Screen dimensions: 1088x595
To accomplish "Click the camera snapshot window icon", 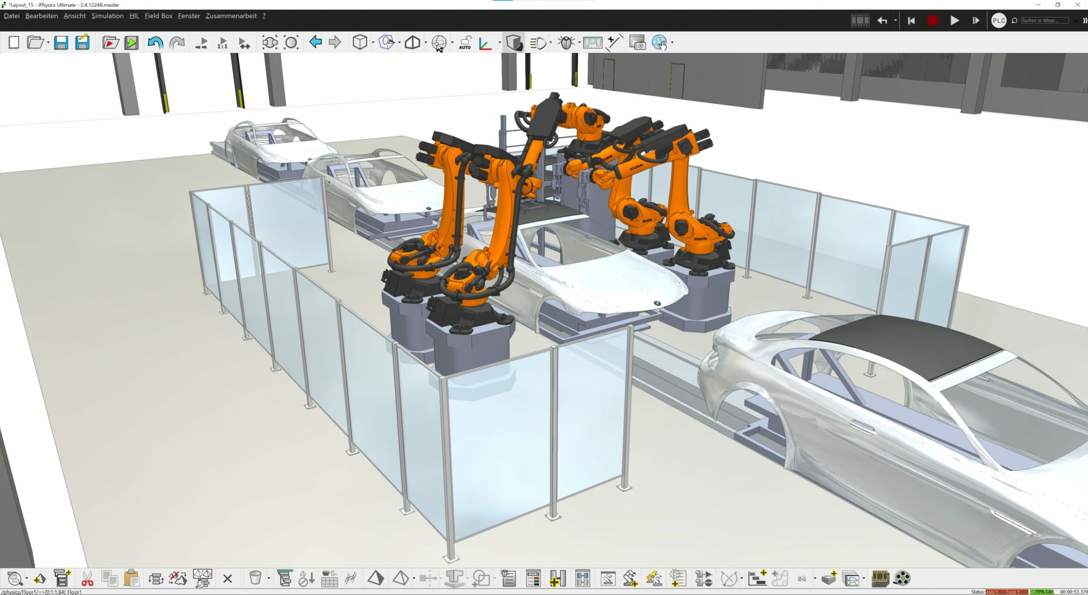I will click(x=637, y=43).
